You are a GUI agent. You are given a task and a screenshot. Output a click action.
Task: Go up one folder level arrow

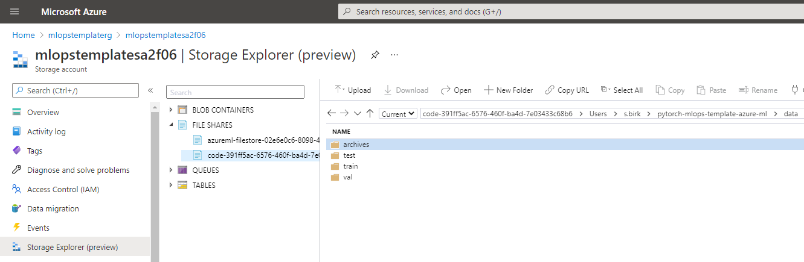click(370, 113)
